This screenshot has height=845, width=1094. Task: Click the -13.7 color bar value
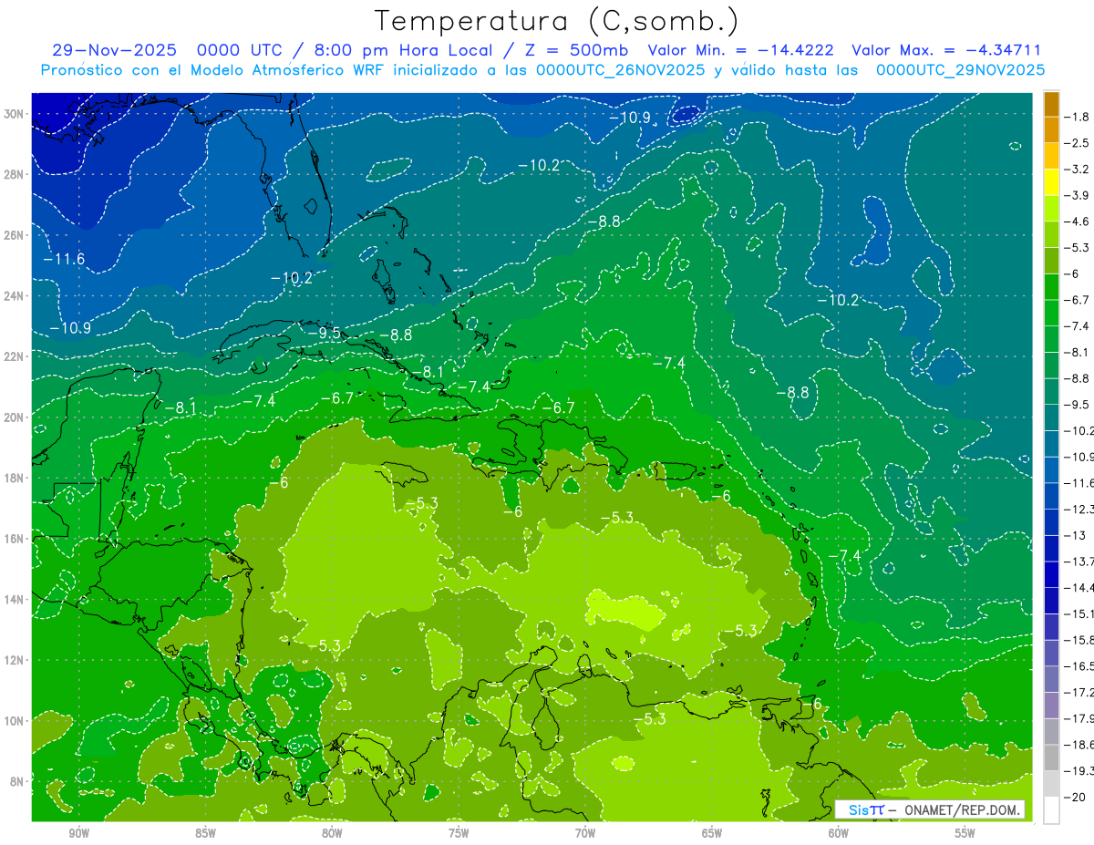point(1080,562)
